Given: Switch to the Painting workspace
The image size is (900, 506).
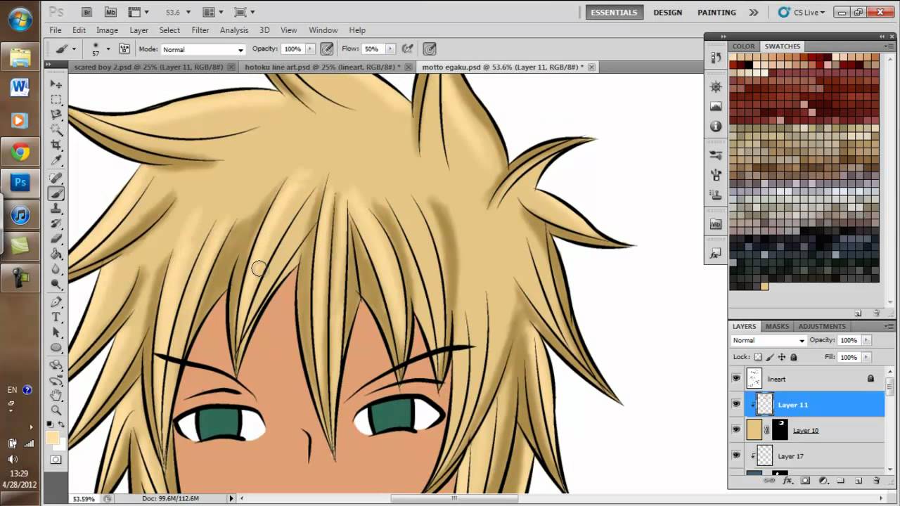Looking at the screenshot, I should (x=716, y=13).
